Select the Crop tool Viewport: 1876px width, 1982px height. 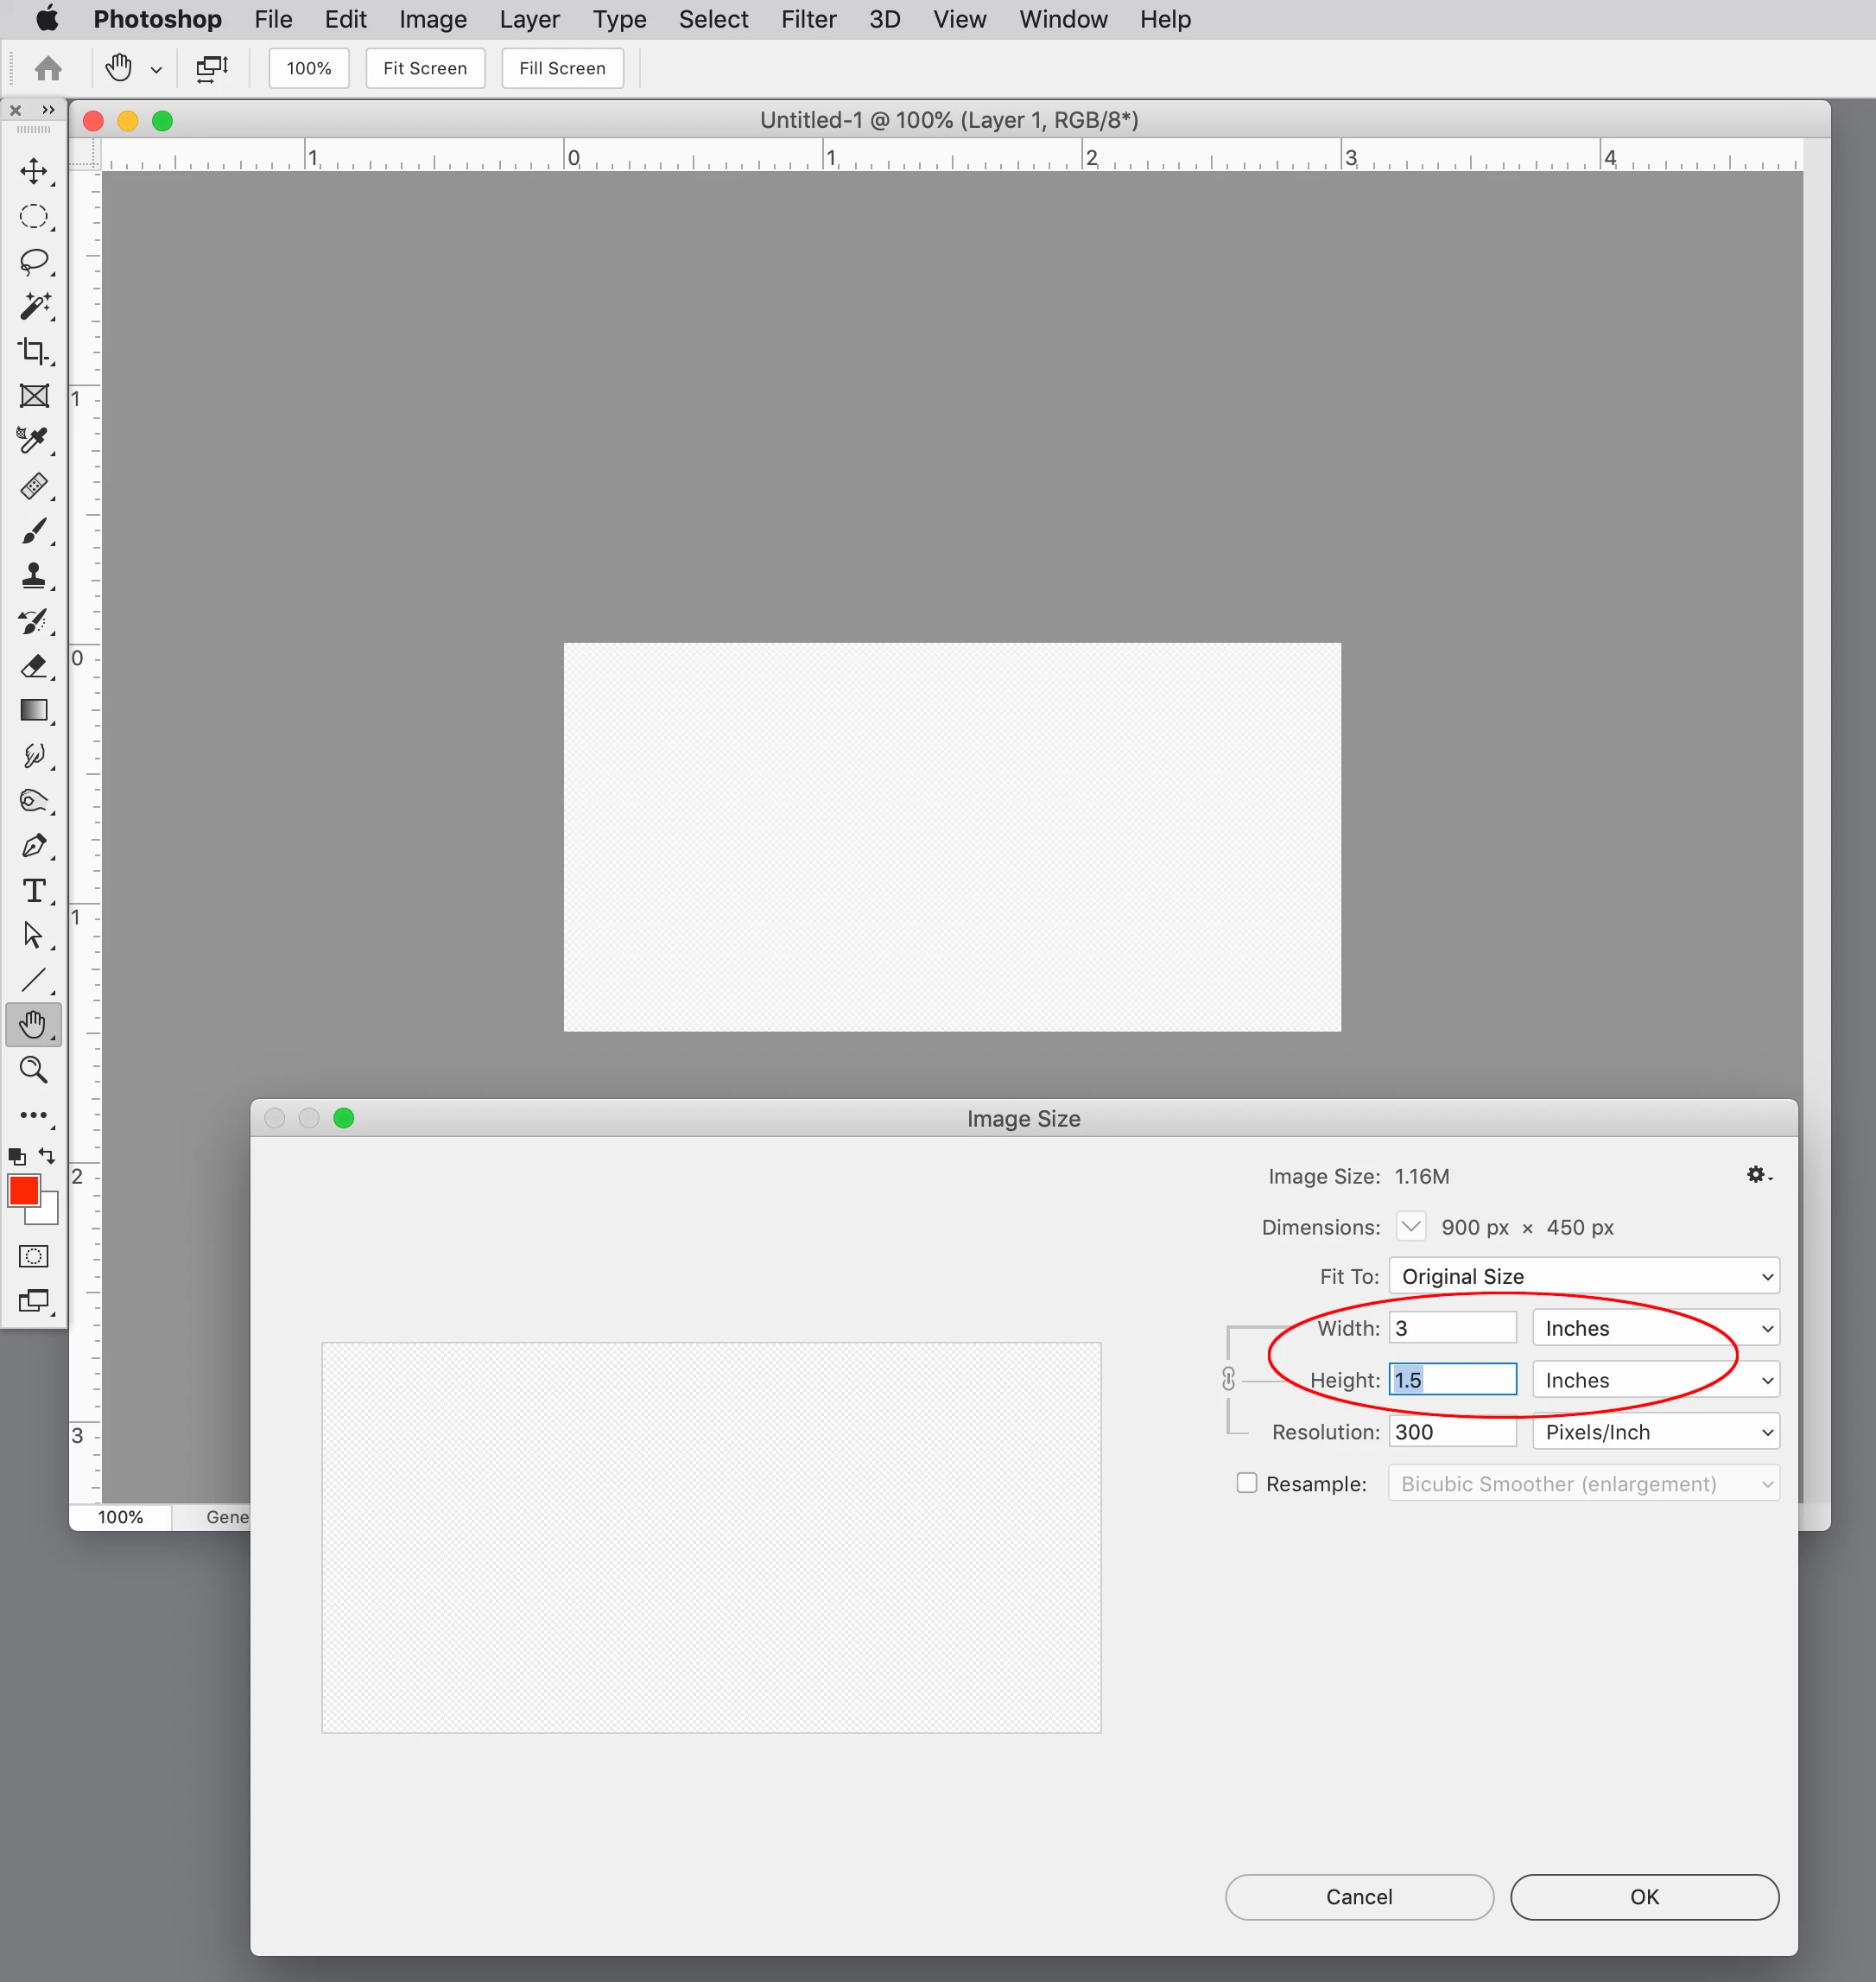(x=34, y=351)
